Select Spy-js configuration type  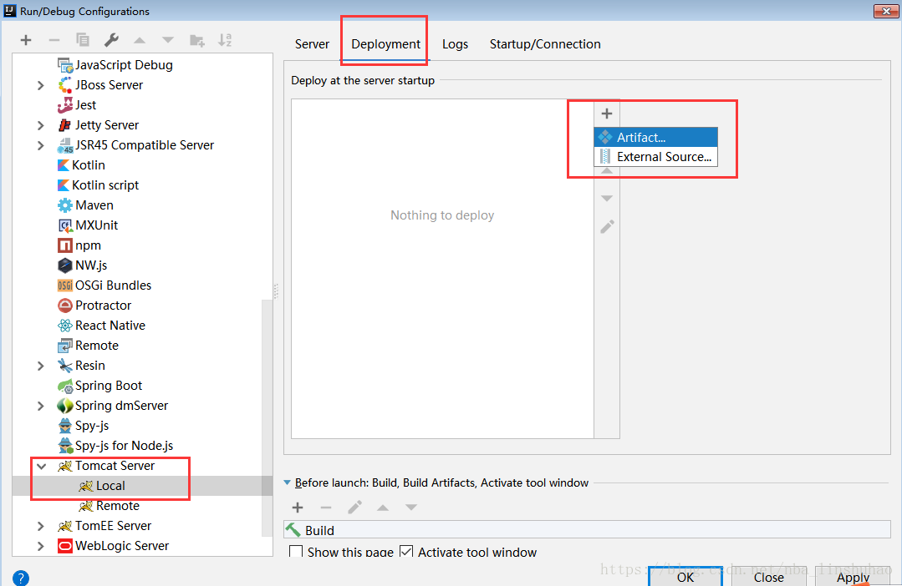84,426
